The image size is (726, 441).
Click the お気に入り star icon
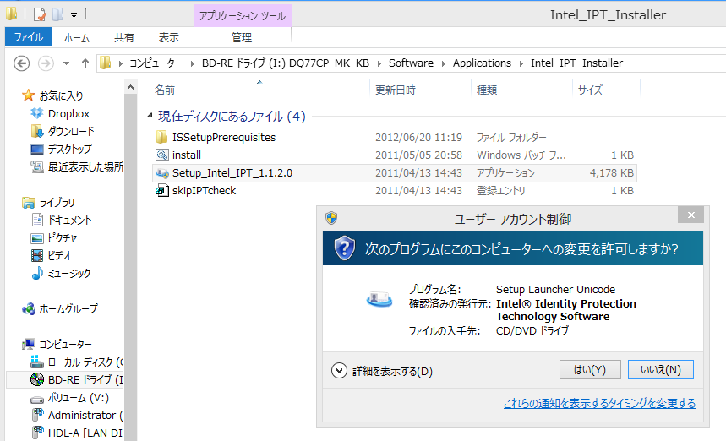(x=28, y=95)
